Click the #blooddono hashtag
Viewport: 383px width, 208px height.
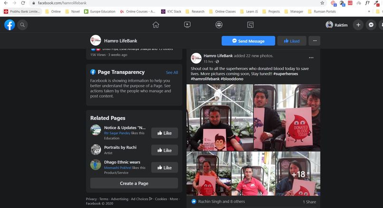tap(232, 79)
